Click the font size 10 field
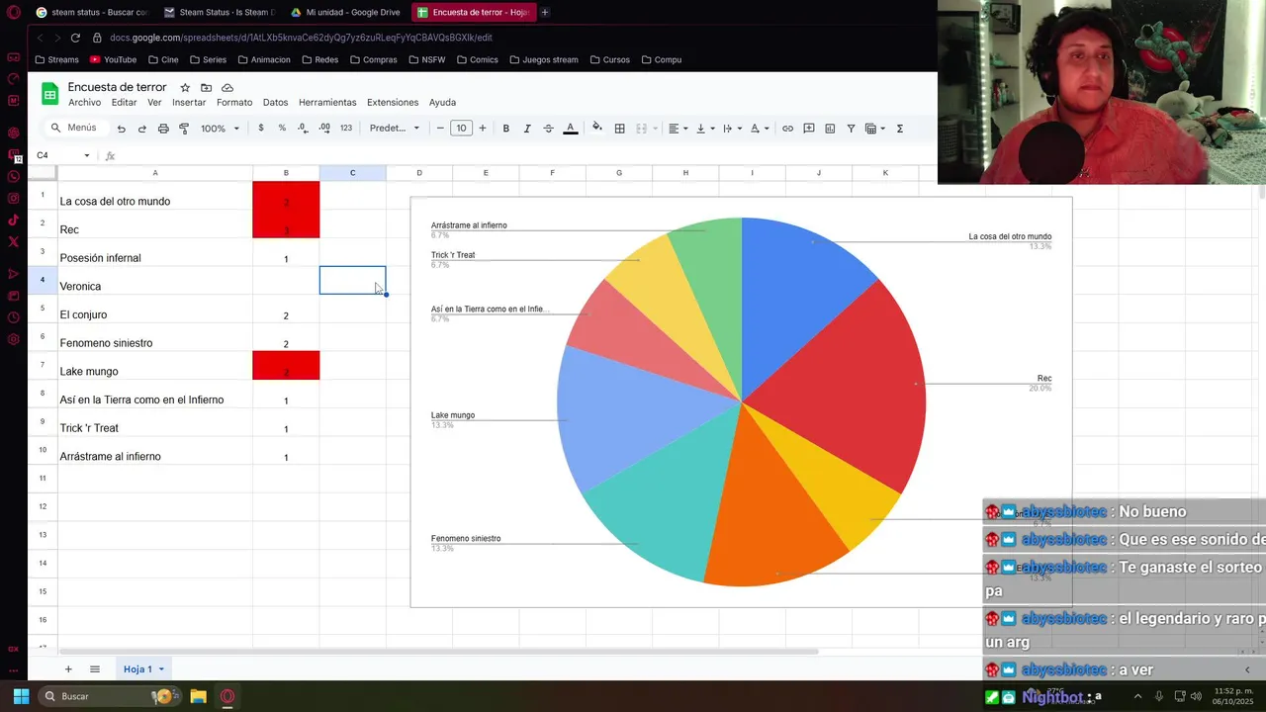The image size is (1266, 712). (461, 129)
